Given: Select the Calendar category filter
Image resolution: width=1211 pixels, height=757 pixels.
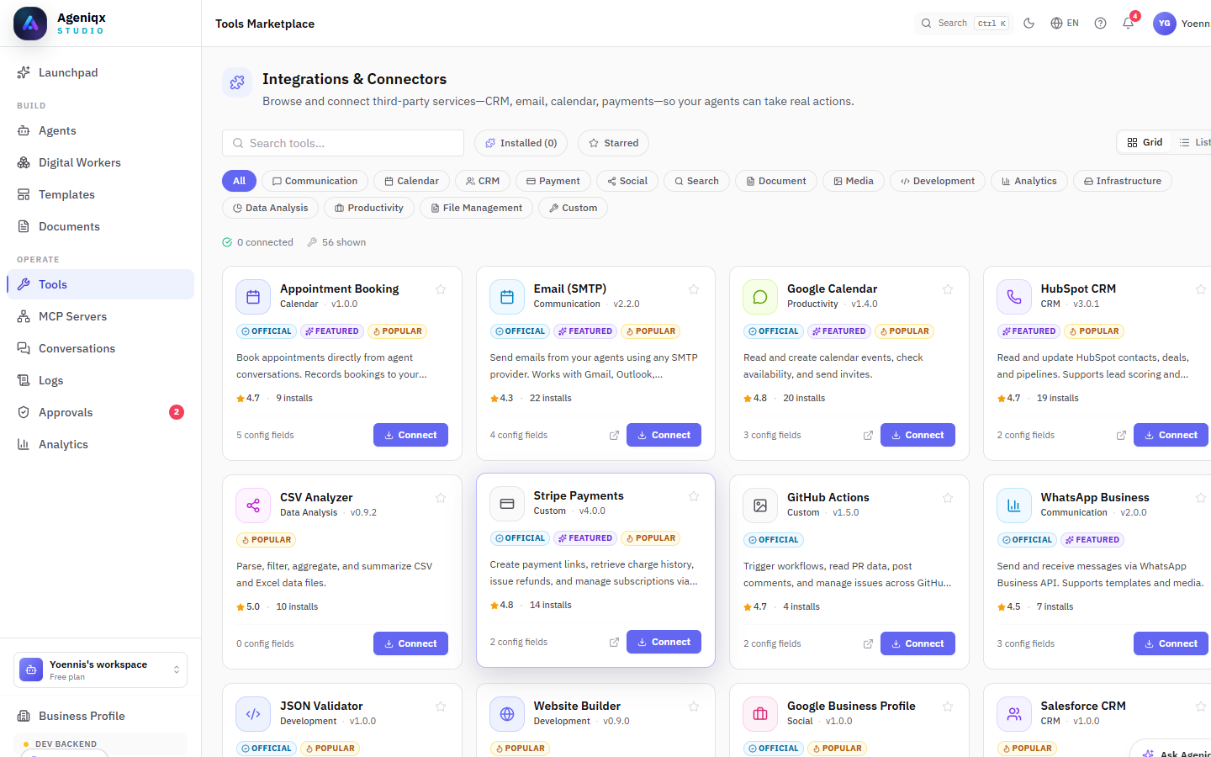Looking at the screenshot, I should click(411, 181).
